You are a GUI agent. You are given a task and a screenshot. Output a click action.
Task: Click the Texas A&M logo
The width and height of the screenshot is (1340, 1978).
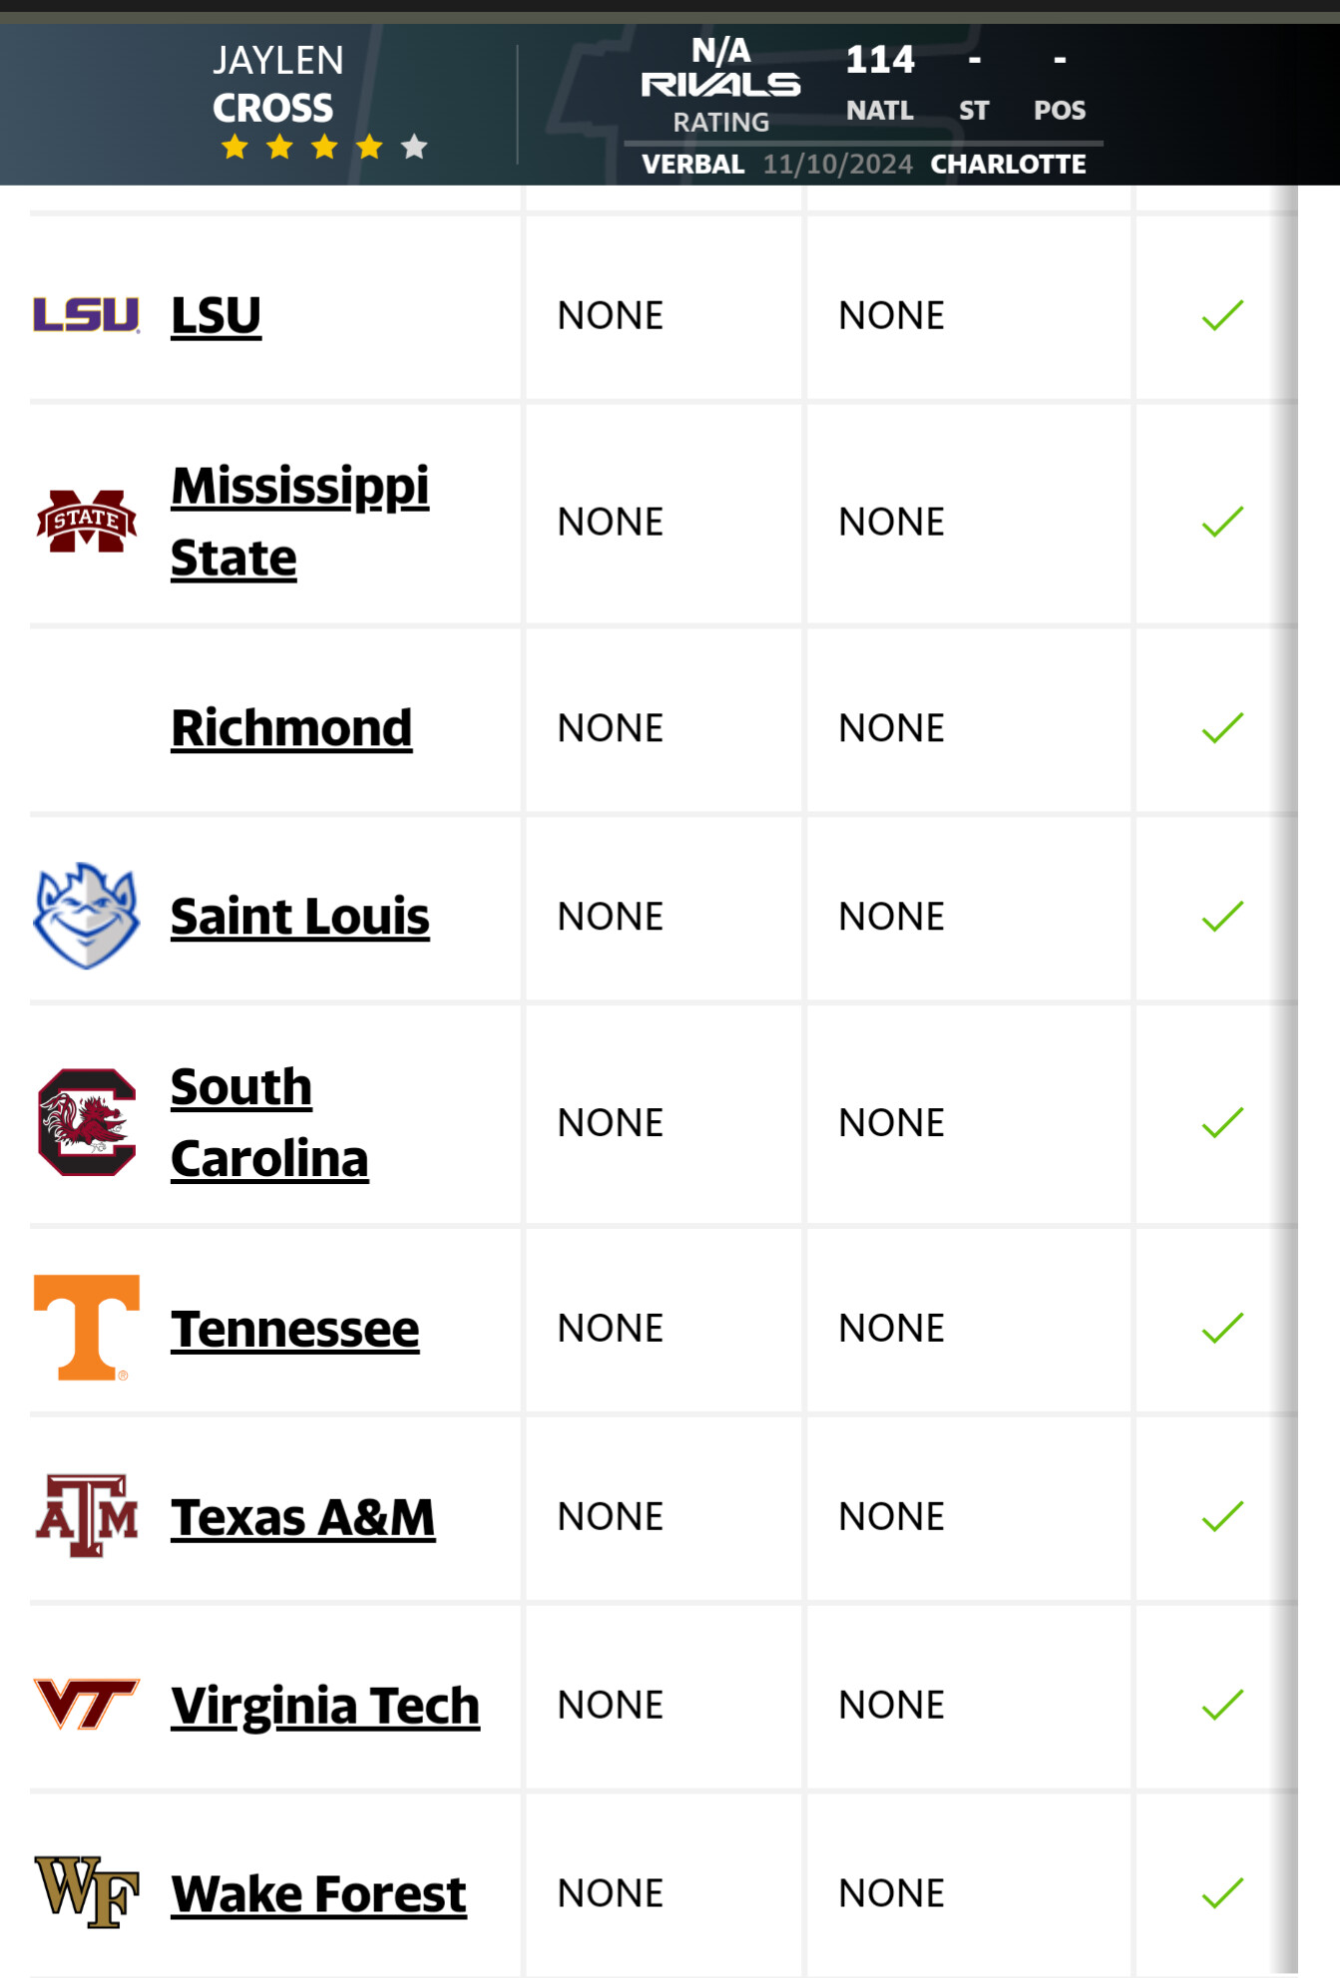(87, 1516)
